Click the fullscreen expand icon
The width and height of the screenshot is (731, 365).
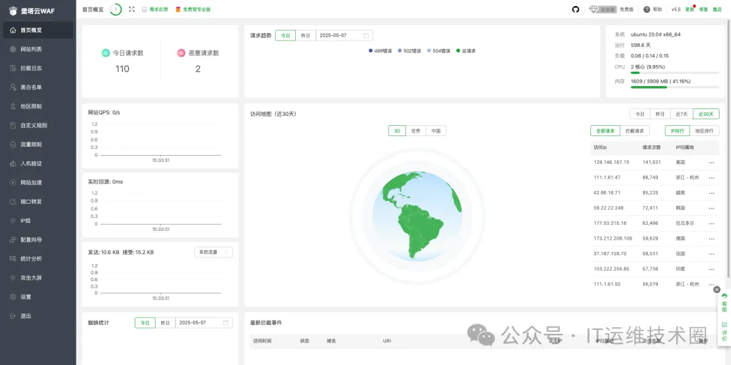tap(131, 9)
